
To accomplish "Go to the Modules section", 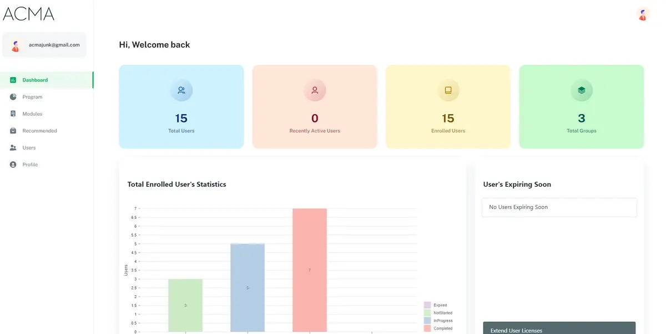I will coord(47,114).
